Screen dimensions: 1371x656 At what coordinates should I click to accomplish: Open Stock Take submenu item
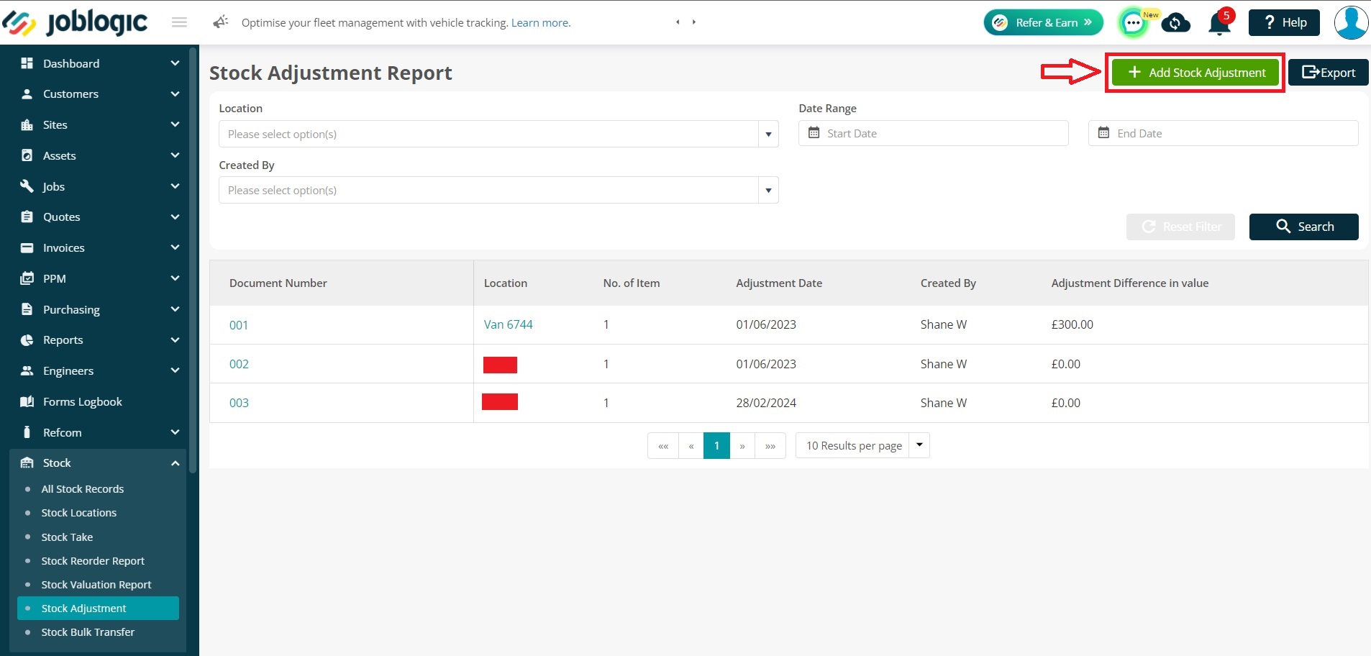pyautogui.click(x=67, y=537)
